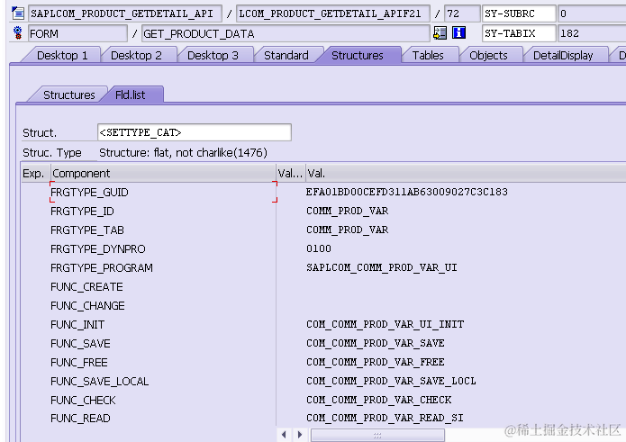Viewport: 626px width, 442px height.
Task: Select the FUNC_SAVE_LOCAL component
Action: (x=99, y=382)
